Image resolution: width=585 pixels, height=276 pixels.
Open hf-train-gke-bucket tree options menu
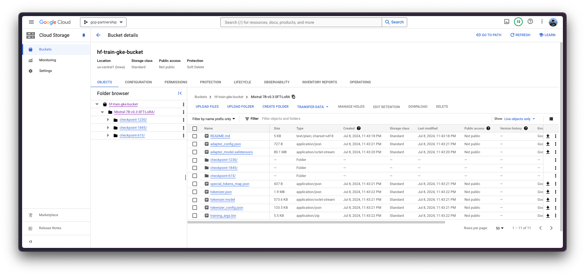(x=184, y=104)
